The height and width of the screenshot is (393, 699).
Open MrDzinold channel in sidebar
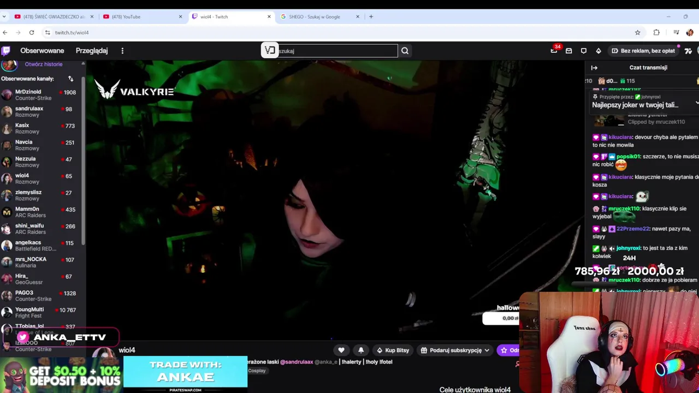click(x=42, y=95)
